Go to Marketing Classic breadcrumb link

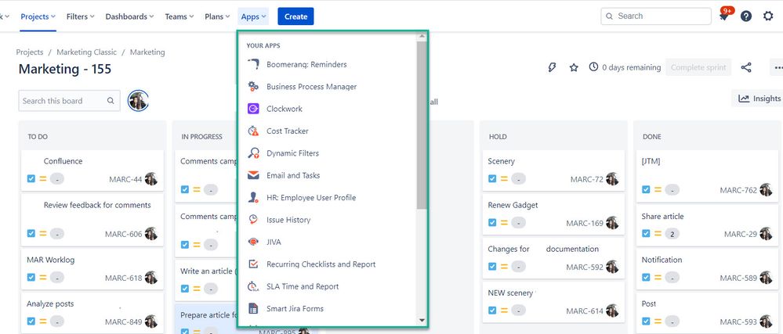pyautogui.click(x=86, y=52)
